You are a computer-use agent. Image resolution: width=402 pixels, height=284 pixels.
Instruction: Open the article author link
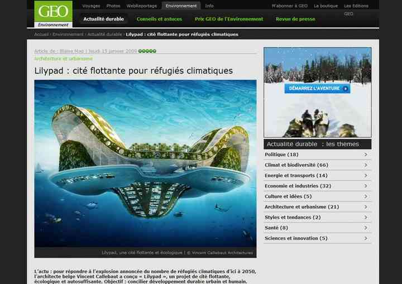click(71, 51)
